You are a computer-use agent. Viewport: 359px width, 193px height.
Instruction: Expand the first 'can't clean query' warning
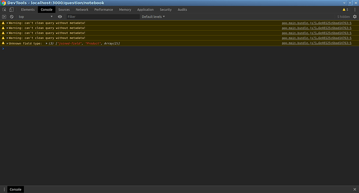7,23
